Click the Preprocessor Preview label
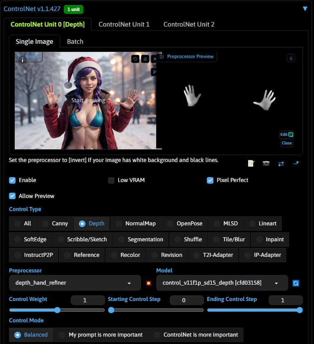This screenshot has width=314, height=344. click(x=190, y=56)
